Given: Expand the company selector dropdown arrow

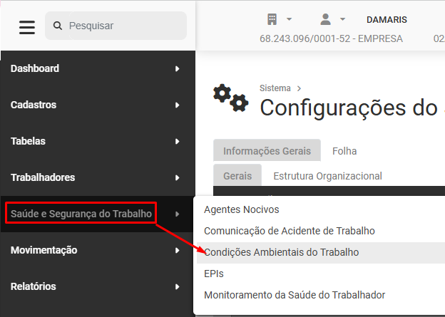Looking at the screenshot, I should (289, 19).
